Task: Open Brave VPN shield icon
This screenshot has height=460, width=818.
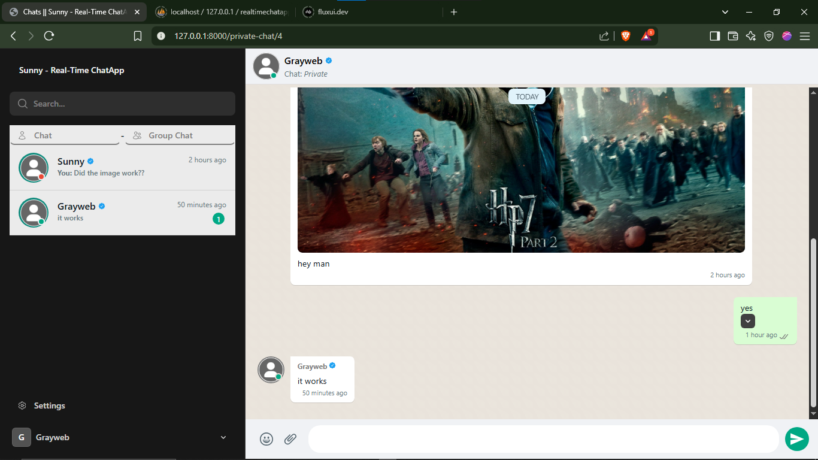Action: click(769, 36)
